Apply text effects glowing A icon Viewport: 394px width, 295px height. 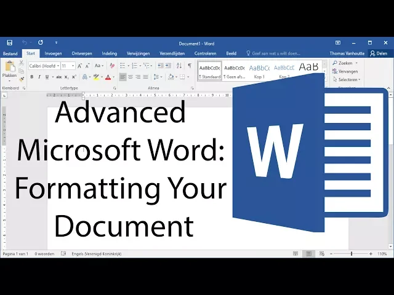point(85,77)
